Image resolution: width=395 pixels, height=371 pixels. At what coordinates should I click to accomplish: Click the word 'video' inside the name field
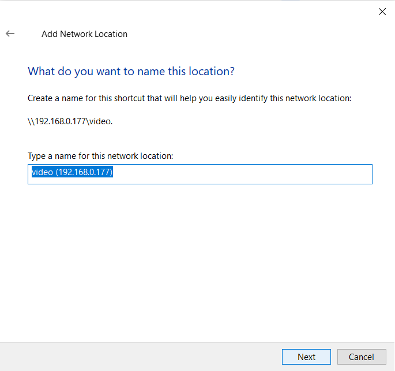coord(42,172)
